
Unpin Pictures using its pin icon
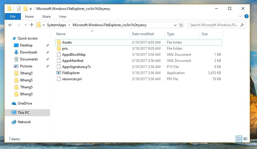[x=47, y=66]
